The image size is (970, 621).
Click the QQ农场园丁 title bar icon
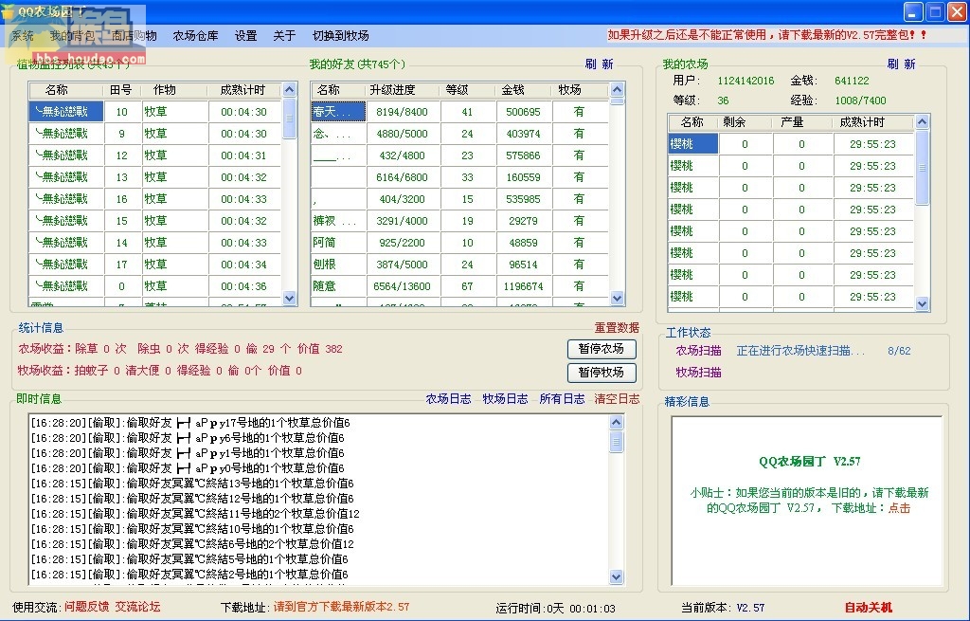pyautogui.click(x=8, y=11)
